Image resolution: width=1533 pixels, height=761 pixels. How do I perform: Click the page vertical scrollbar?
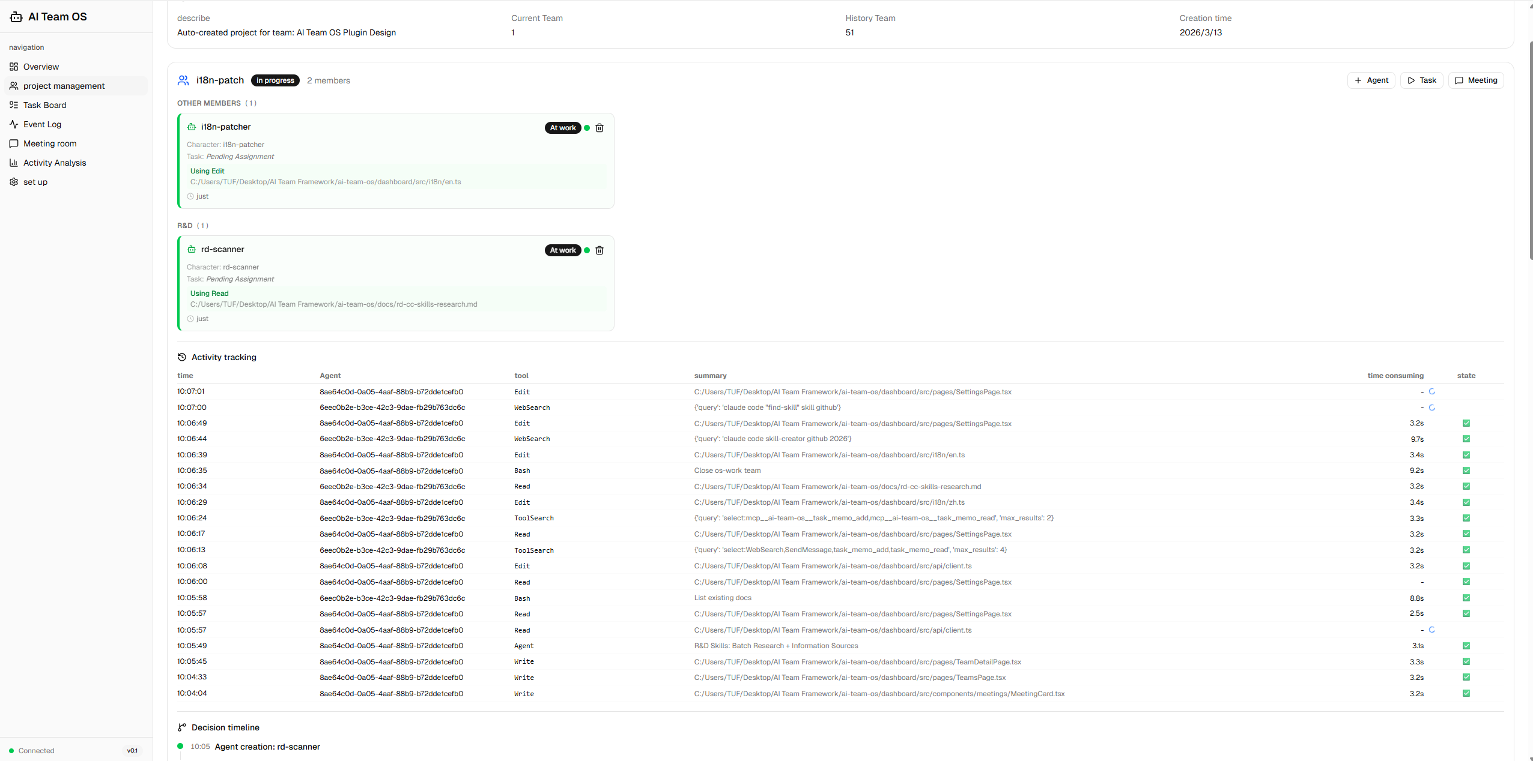coord(1531,150)
